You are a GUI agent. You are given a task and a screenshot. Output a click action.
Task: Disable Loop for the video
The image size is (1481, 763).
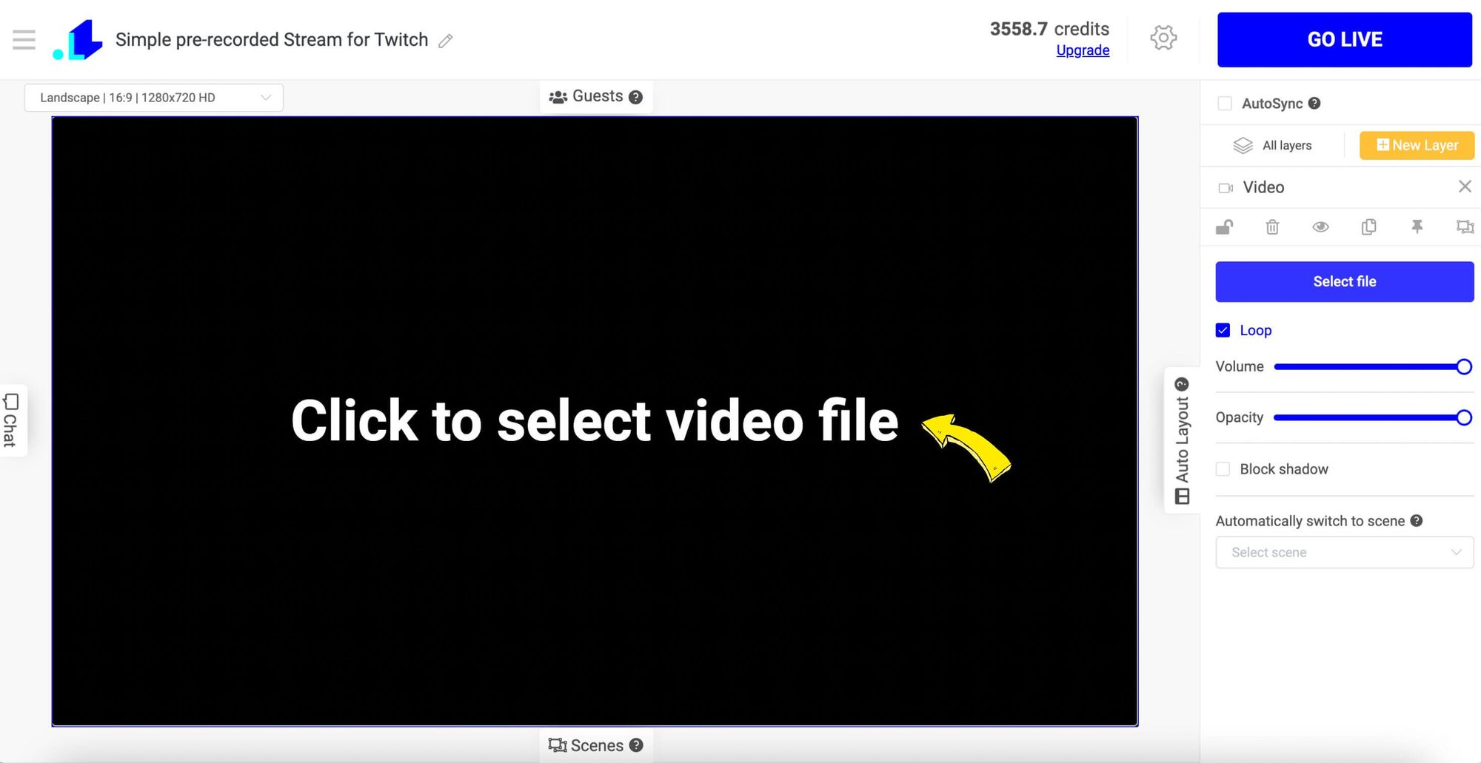pos(1223,330)
